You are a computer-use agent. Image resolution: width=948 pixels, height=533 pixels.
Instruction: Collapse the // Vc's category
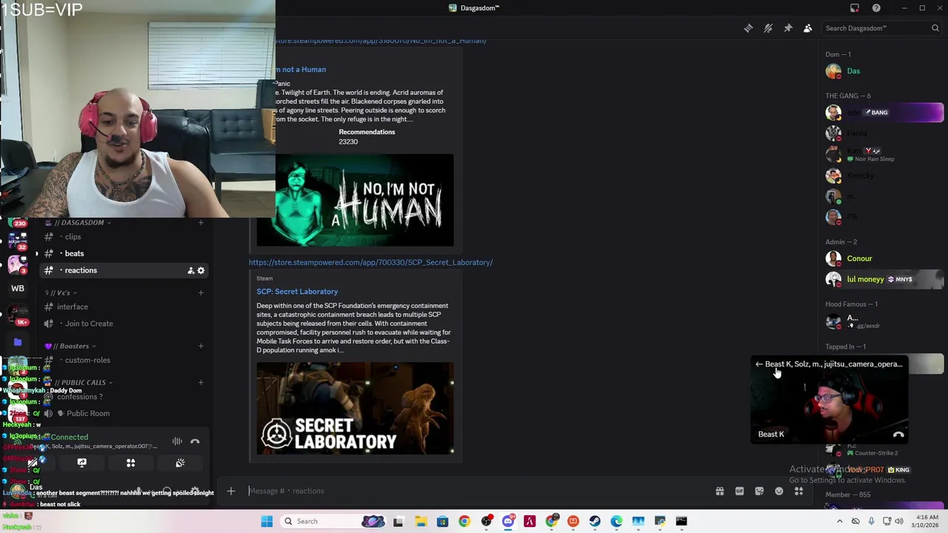[62, 293]
